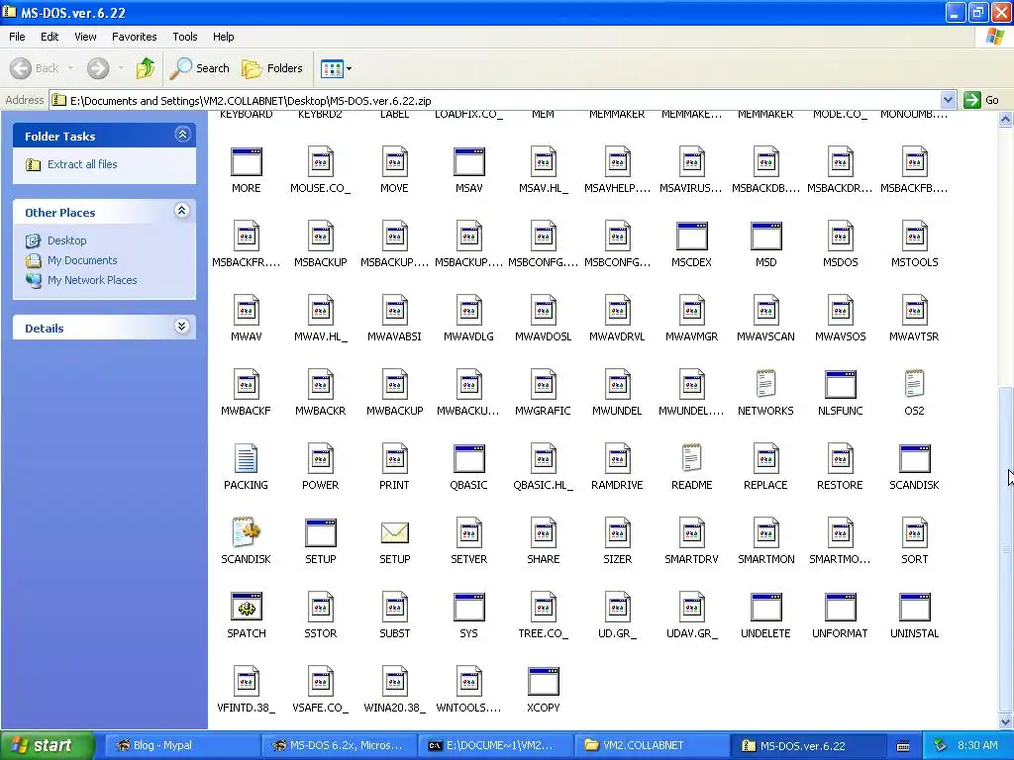Viewport: 1014px width, 760px height.
Task: Open the Forward history dropdown arrow
Action: (121, 68)
